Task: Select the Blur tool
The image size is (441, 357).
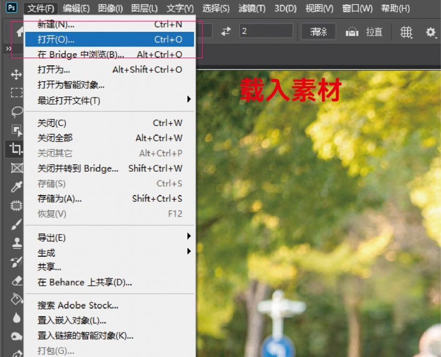Action: click(x=17, y=318)
